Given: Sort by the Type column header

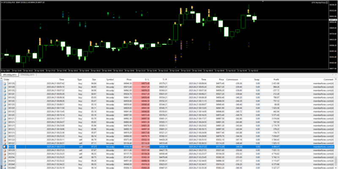Looking at the screenshot, I should tap(79, 79).
